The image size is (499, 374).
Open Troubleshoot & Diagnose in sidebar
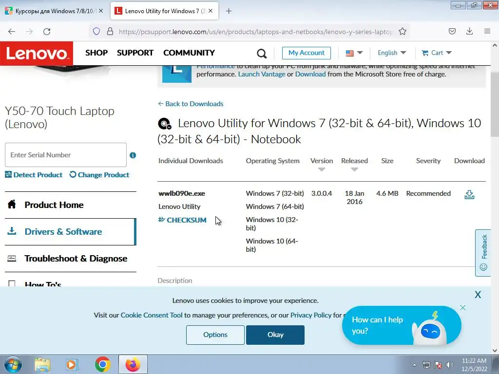click(x=71, y=258)
